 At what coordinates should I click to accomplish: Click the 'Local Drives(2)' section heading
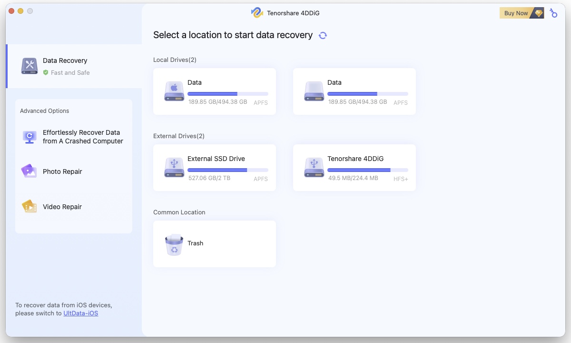(175, 60)
